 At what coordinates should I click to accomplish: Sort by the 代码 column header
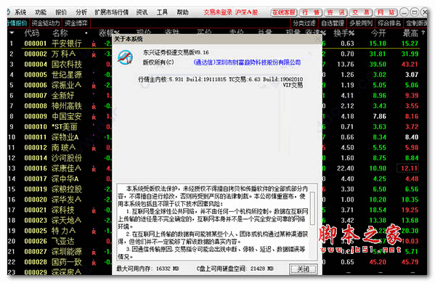pos(32,33)
